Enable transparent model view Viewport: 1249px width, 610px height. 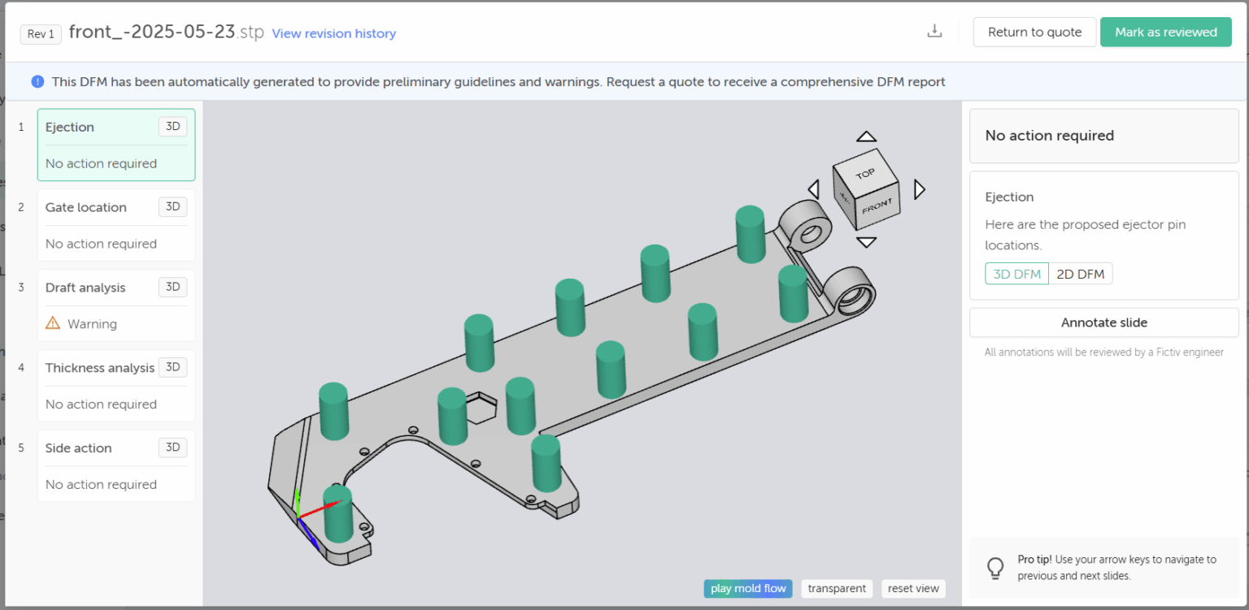837,588
